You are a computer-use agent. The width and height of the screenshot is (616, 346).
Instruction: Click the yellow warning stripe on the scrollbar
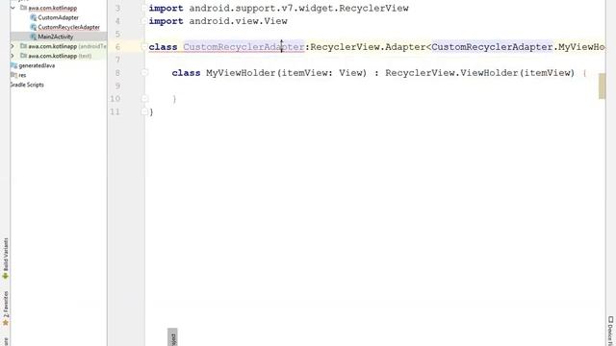pos(602,86)
